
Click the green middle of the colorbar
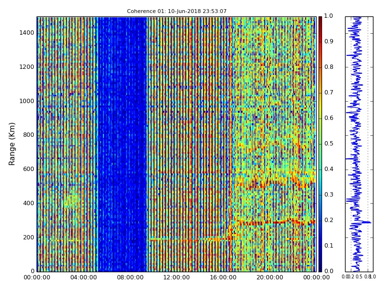pos(320,144)
